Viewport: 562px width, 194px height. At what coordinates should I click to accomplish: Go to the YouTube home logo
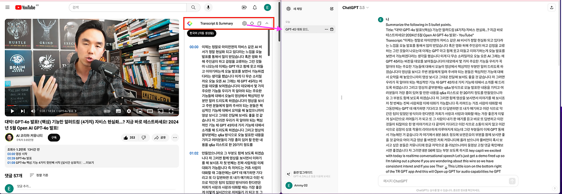[26, 7]
